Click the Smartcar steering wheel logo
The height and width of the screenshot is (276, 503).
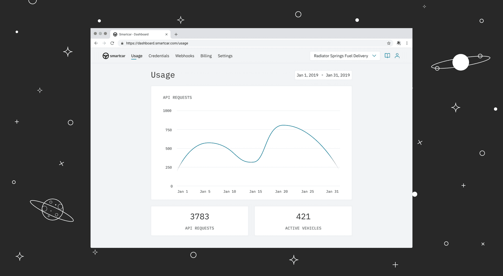coord(106,56)
